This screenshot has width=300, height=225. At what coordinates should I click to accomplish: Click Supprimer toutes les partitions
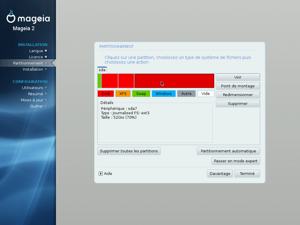(x=129, y=151)
